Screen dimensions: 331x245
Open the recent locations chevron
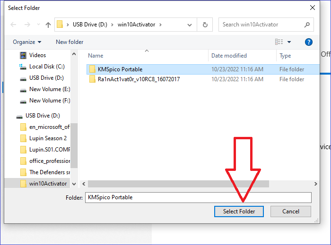pos(37,25)
